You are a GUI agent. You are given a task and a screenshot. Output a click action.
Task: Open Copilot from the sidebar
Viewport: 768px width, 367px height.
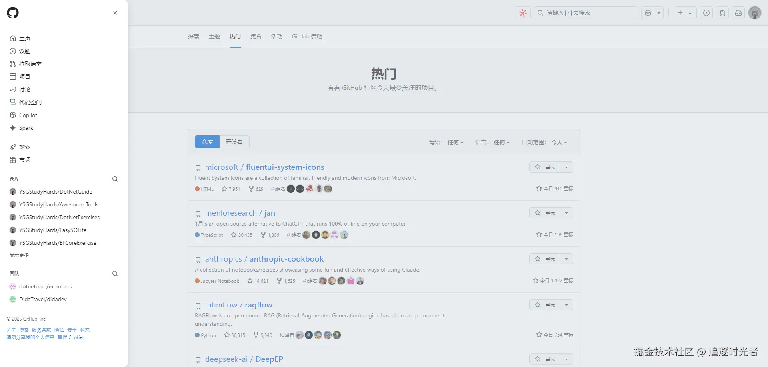click(x=64, y=115)
